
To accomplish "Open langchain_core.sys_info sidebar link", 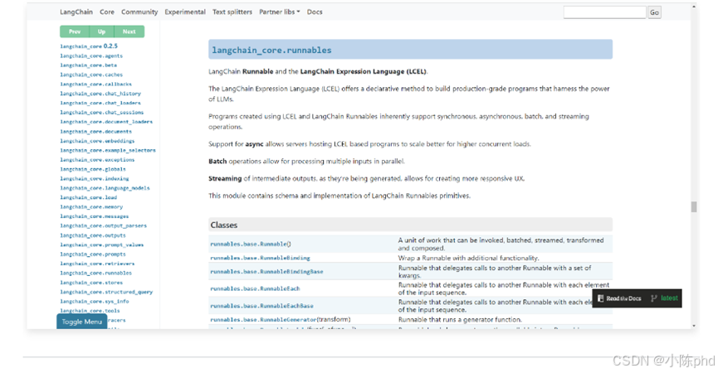I will (x=95, y=301).
